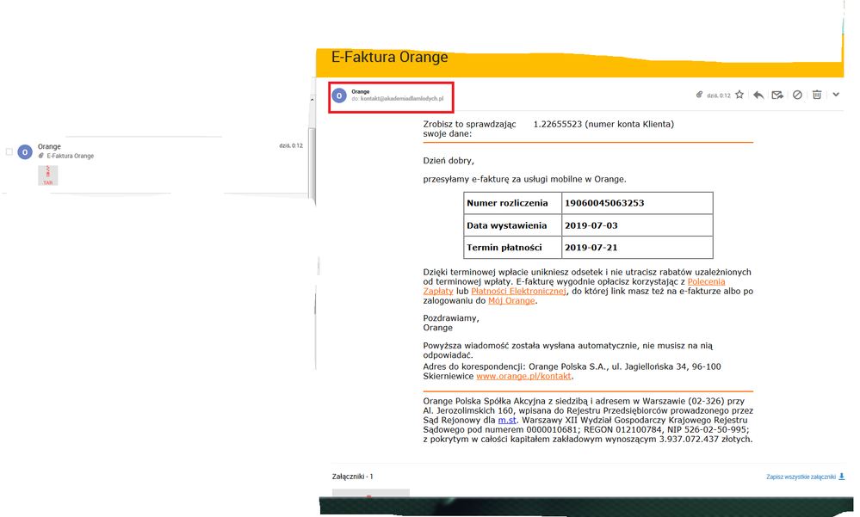Image resolution: width=860 pixels, height=517 pixels.
Task: Delete the email with trash icon
Action: click(817, 95)
